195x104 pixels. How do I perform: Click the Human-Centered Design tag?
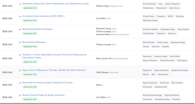(152, 95)
